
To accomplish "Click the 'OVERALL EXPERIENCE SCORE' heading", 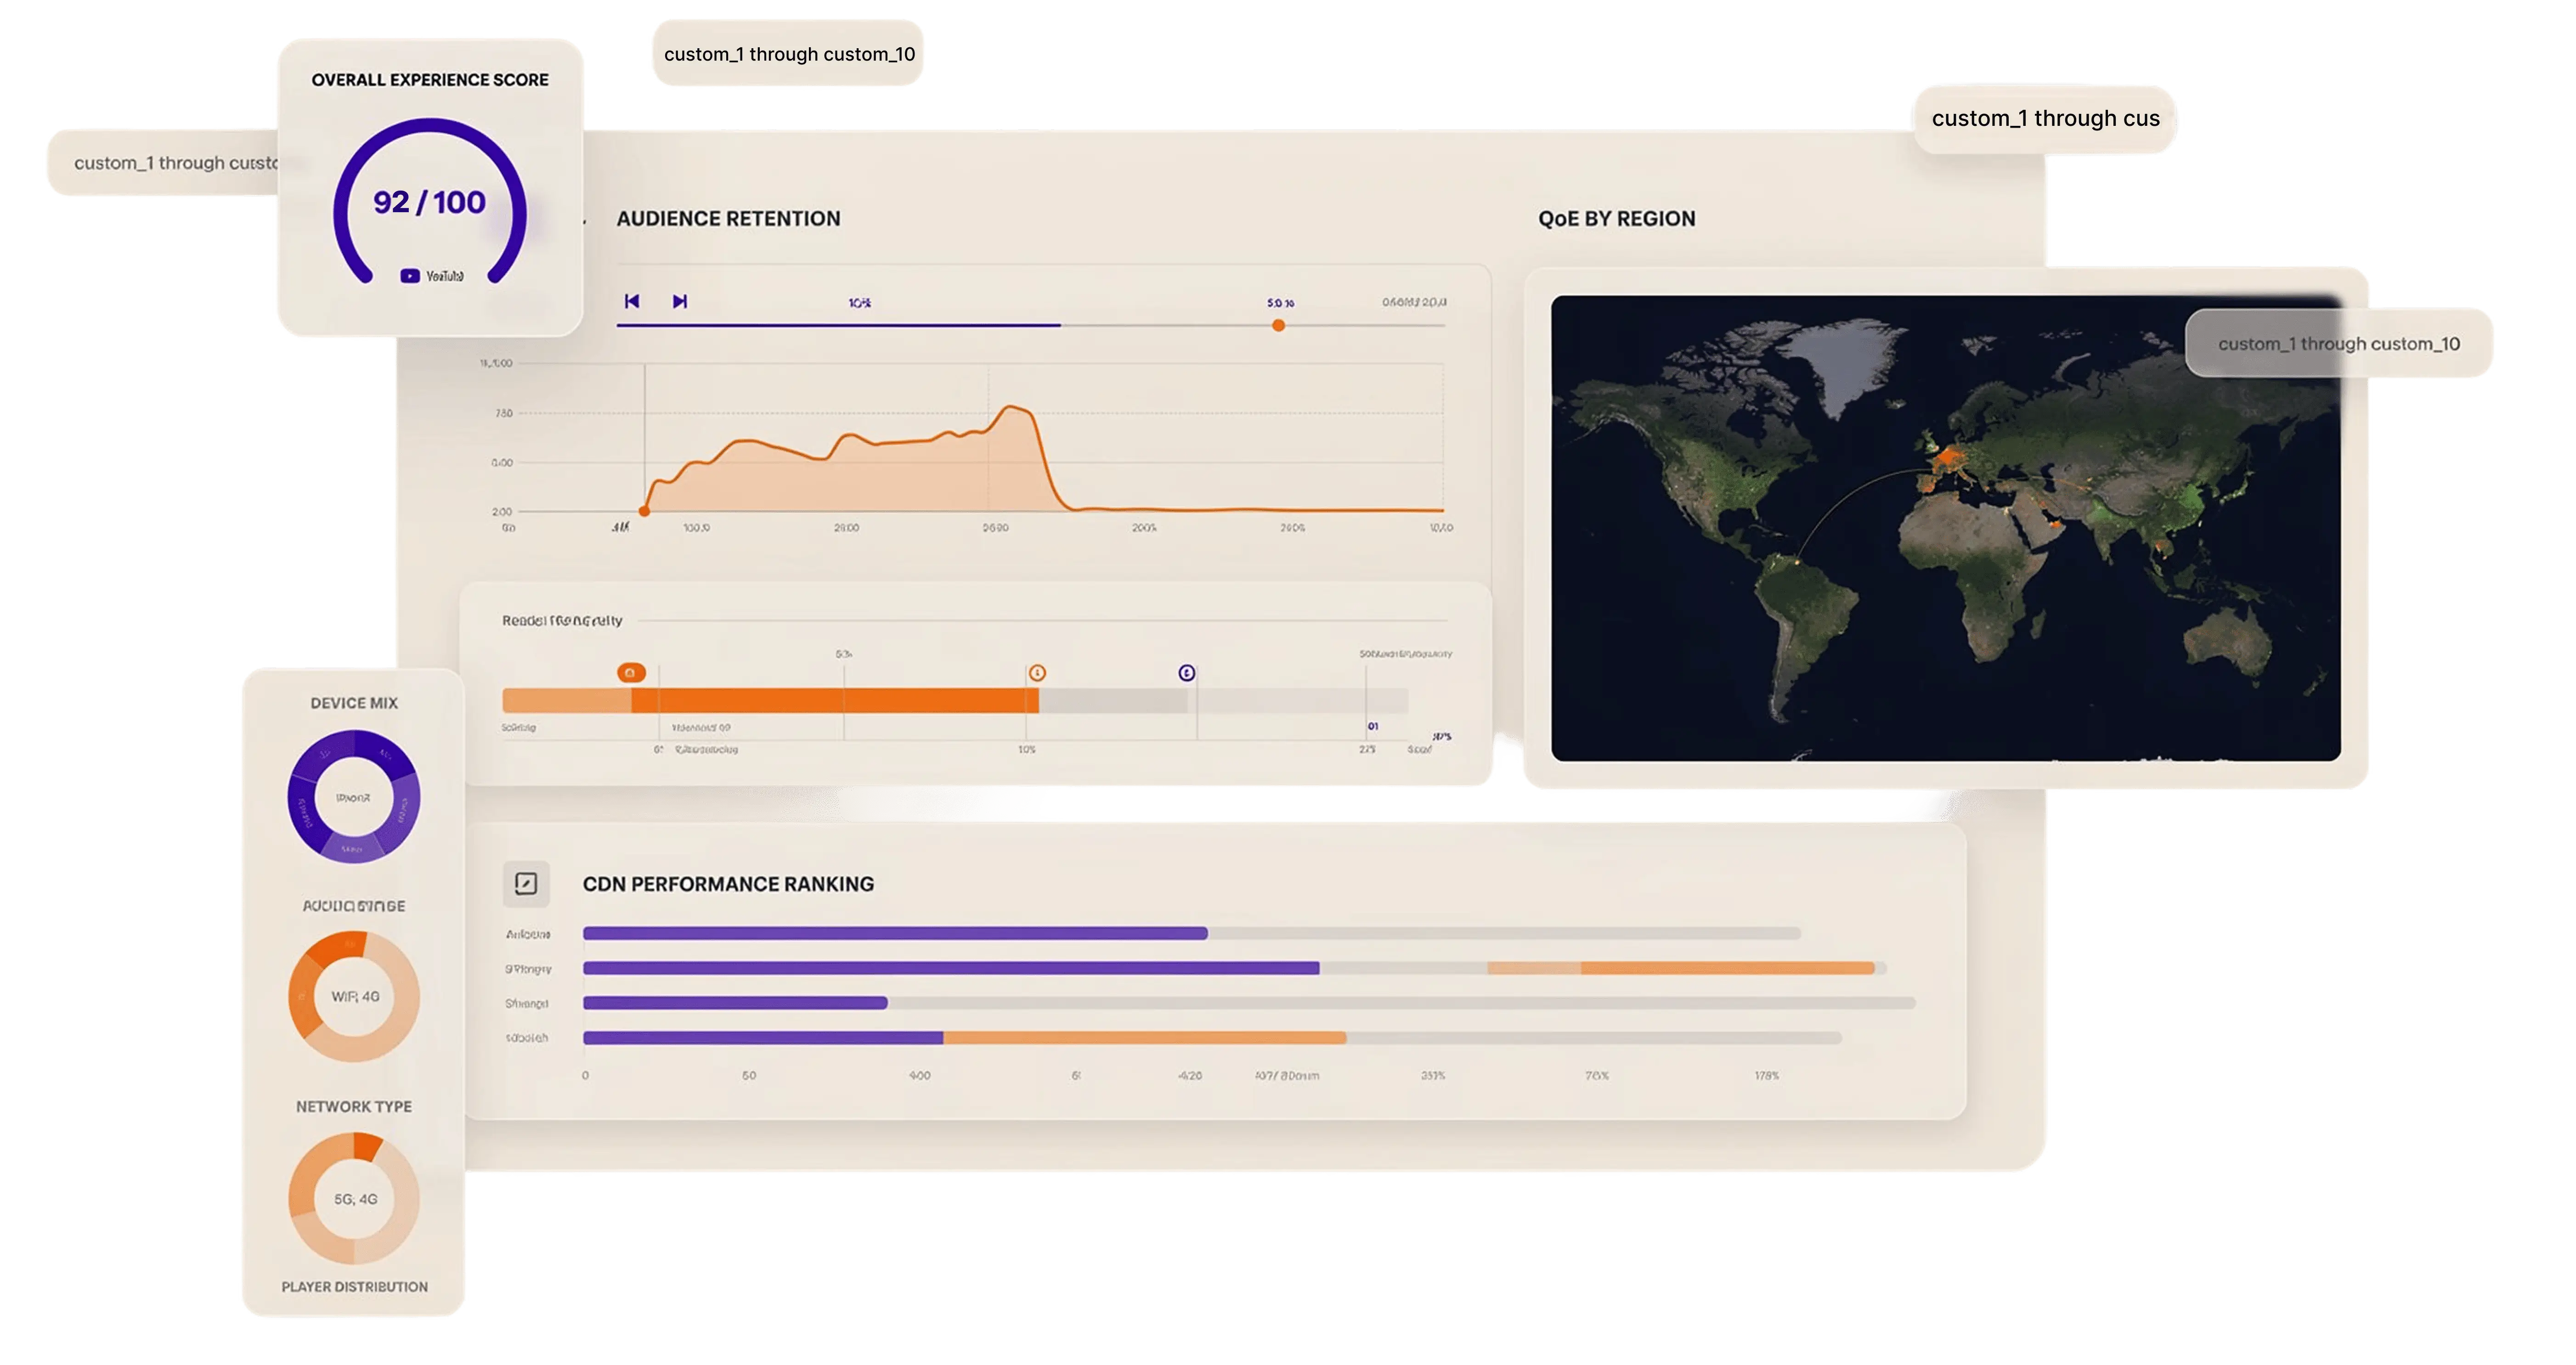I will (430, 79).
